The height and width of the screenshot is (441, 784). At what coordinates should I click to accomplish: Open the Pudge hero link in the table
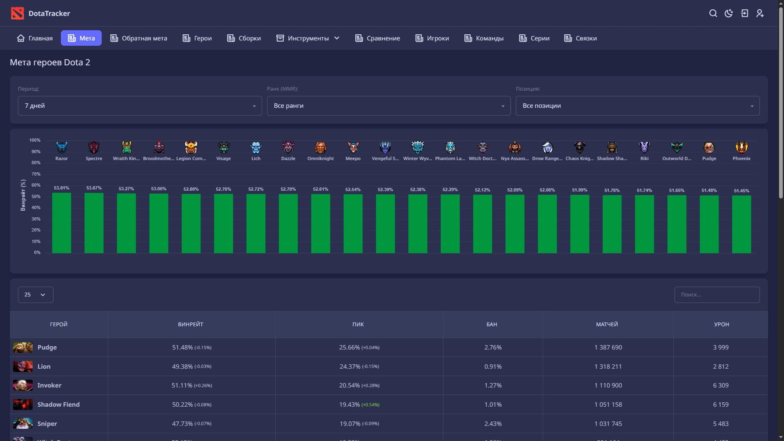tap(47, 347)
